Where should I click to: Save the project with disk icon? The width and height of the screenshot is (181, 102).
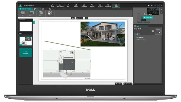point(155,5)
